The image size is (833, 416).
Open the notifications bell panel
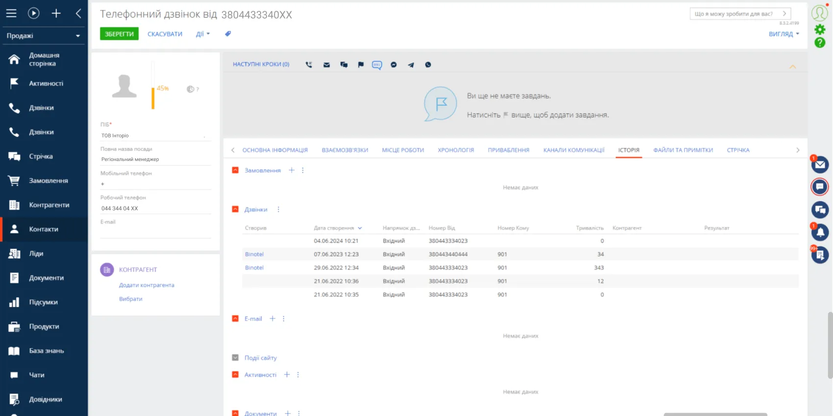tap(820, 232)
